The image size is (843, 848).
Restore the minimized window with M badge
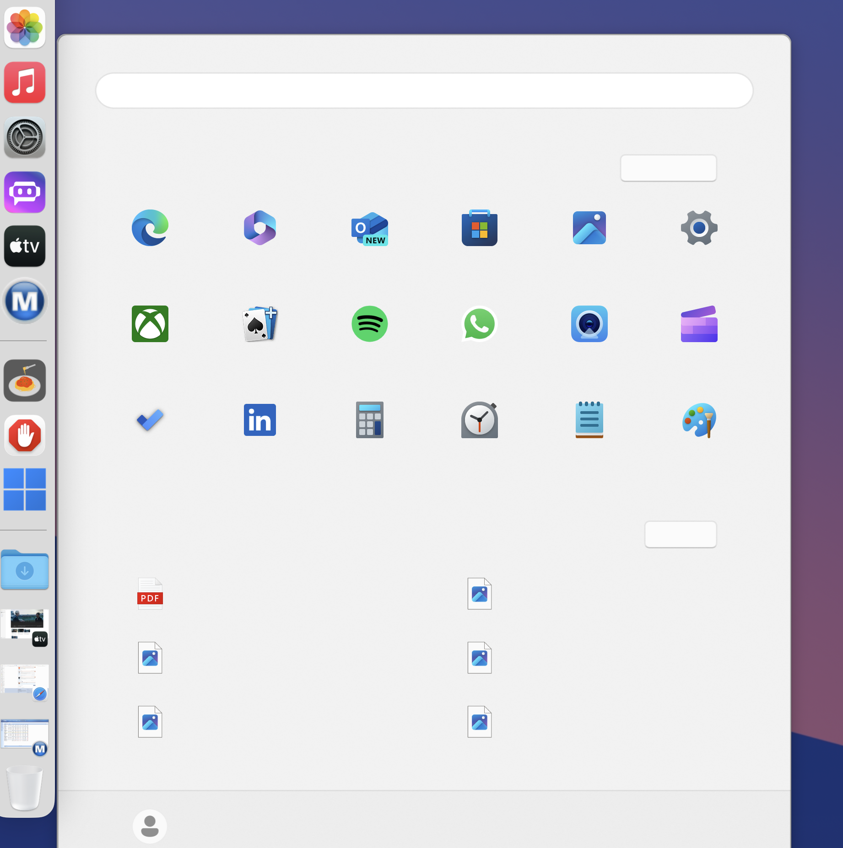[25, 737]
